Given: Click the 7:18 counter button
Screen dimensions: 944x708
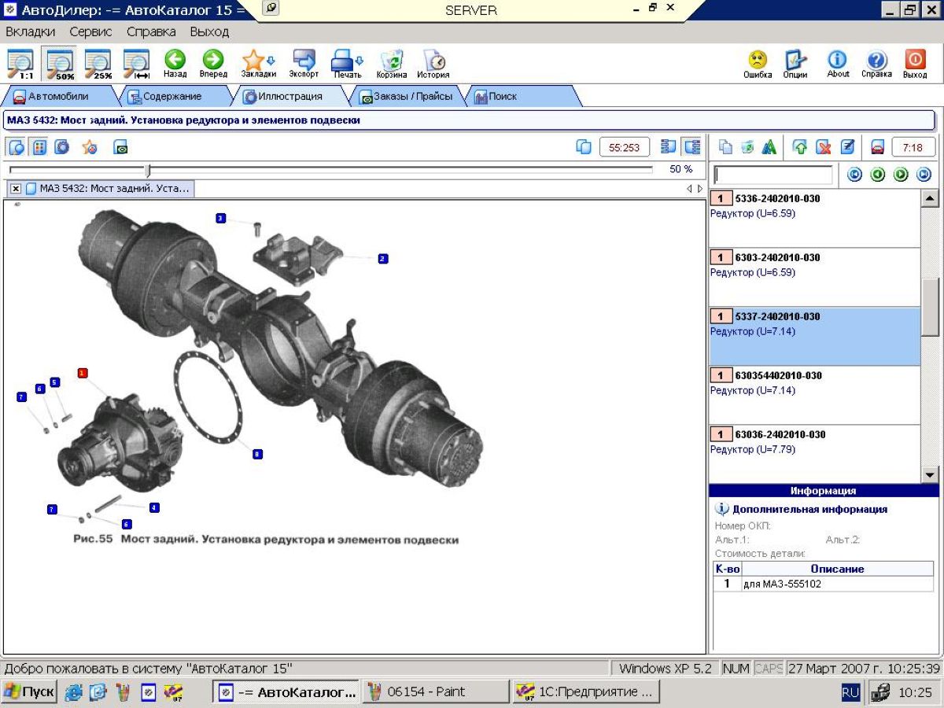Looking at the screenshot, I should pyautogui.click(x=913, y=147).
